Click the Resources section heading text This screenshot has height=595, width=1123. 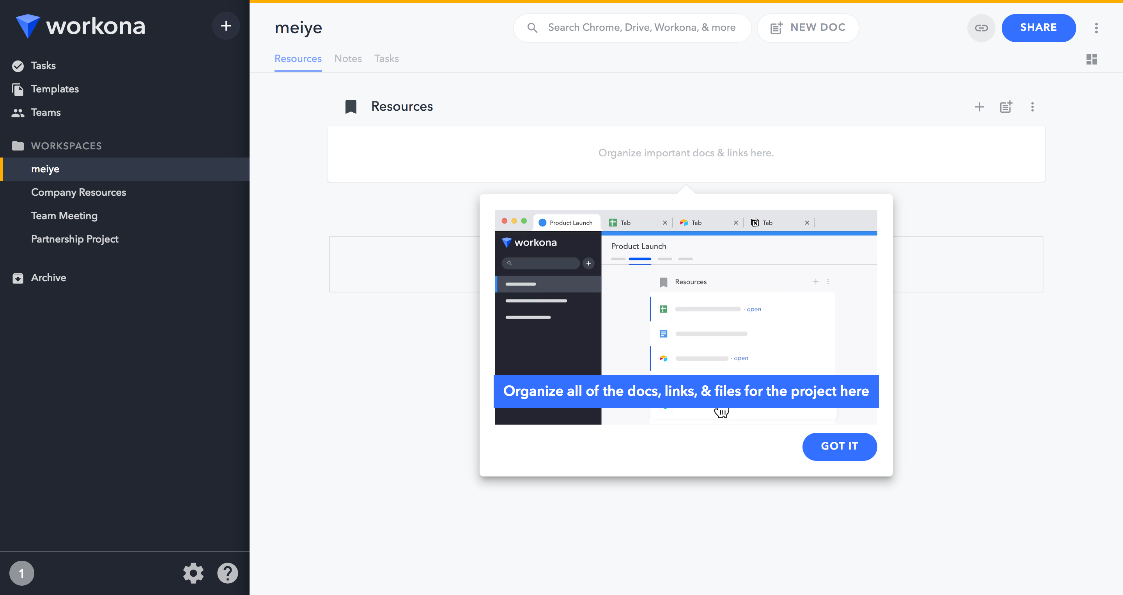tap(402, 107)
